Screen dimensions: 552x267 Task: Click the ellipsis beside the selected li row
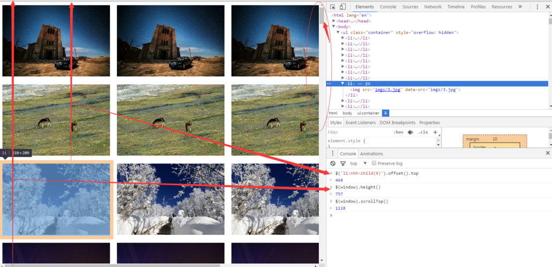pos(329,83)
